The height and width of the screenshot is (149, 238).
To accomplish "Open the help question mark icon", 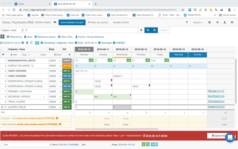I will pyautogui.click(x=232, y=22).
